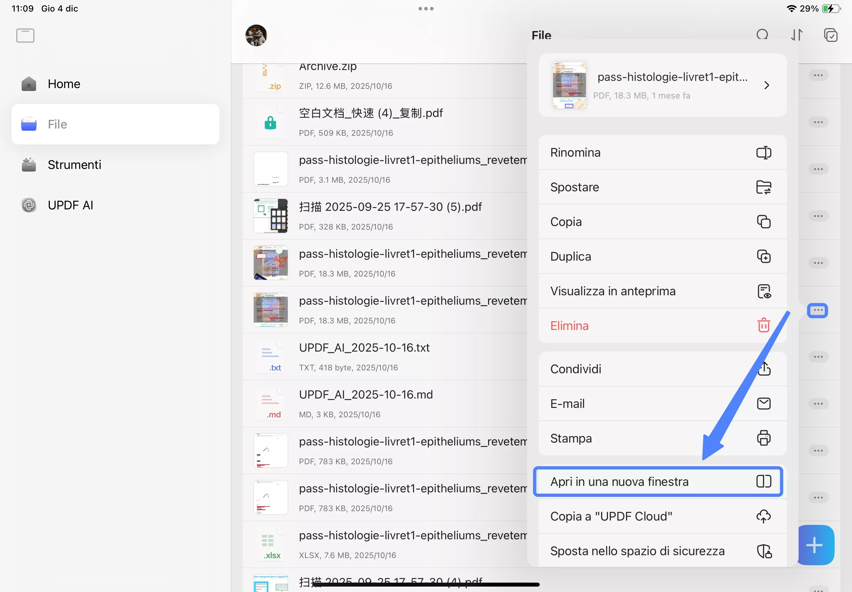Open the sort order icon
Viewport: 852px width, 592px height.
coord(796,35)
